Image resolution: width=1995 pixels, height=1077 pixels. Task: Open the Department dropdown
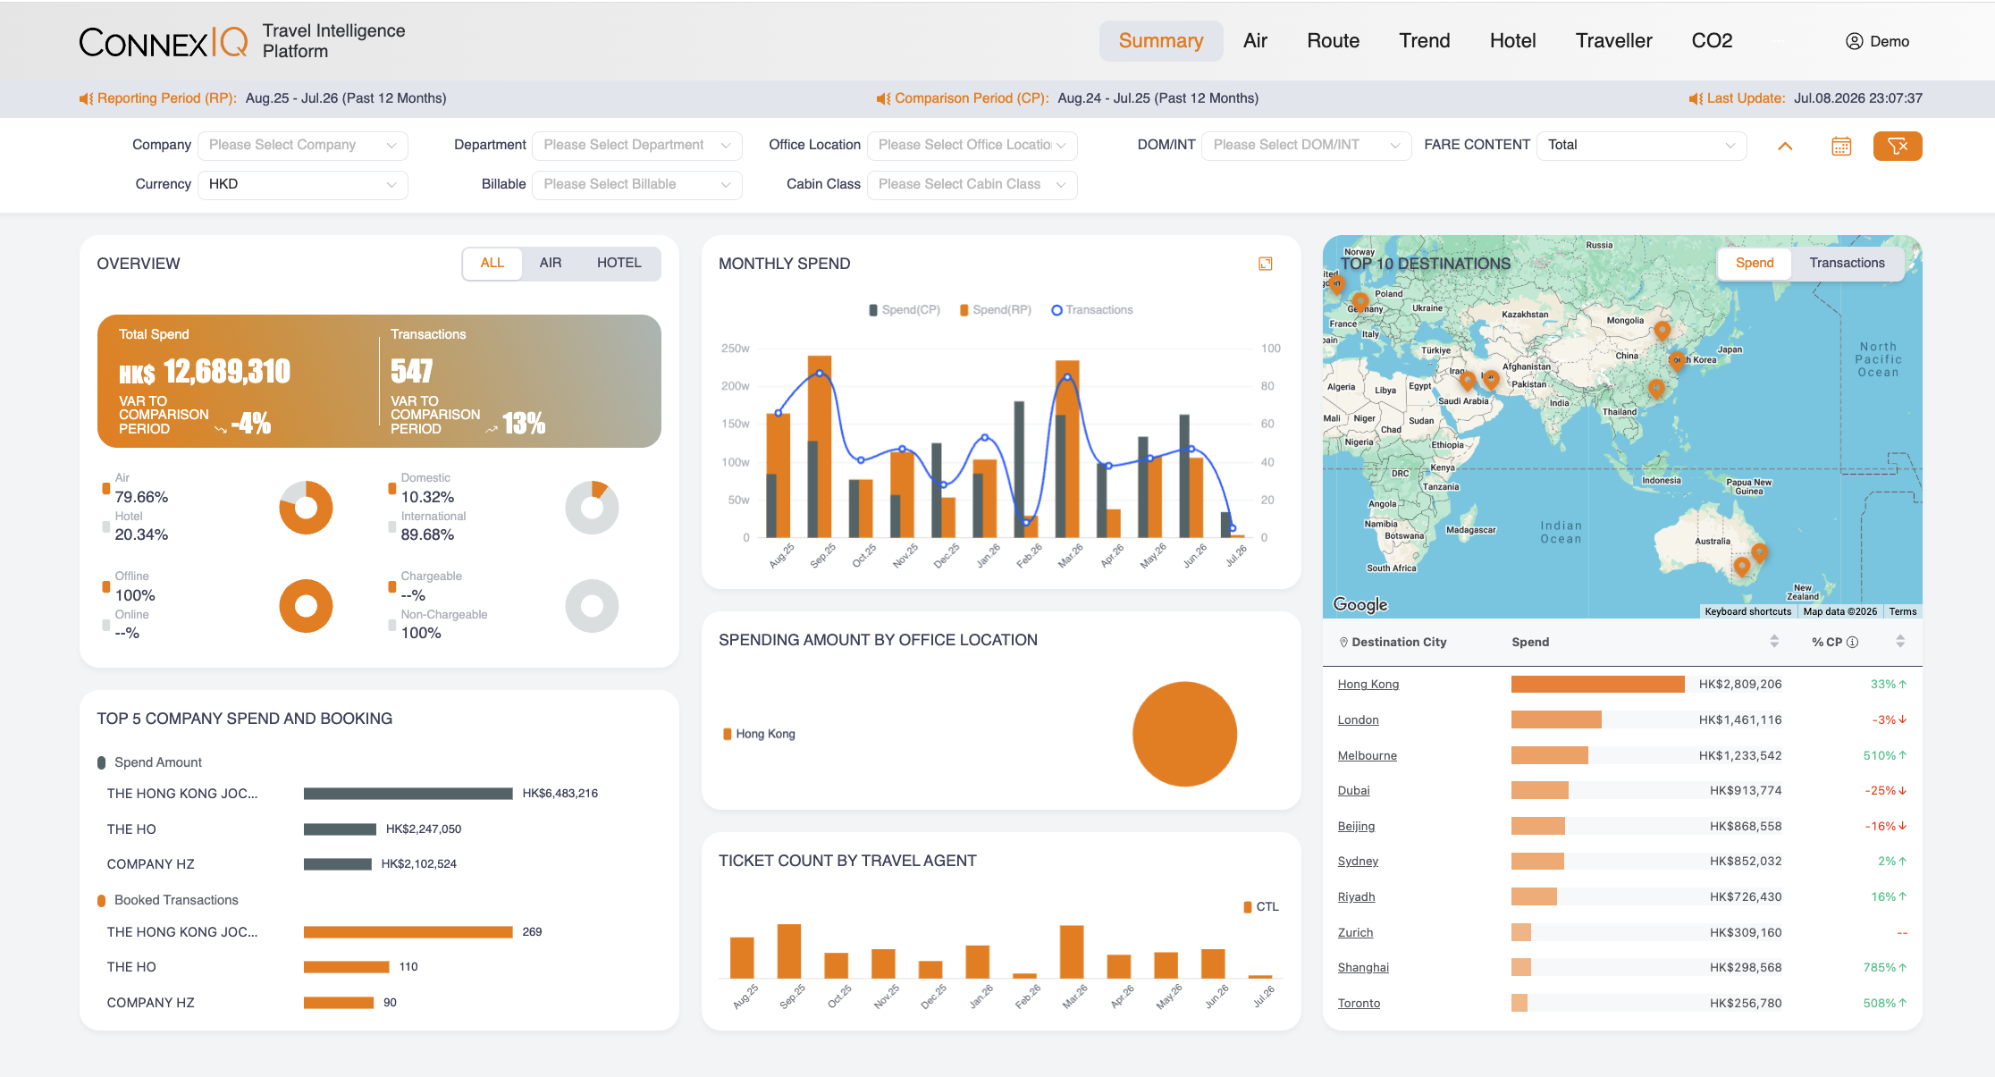tap(637, 145)
